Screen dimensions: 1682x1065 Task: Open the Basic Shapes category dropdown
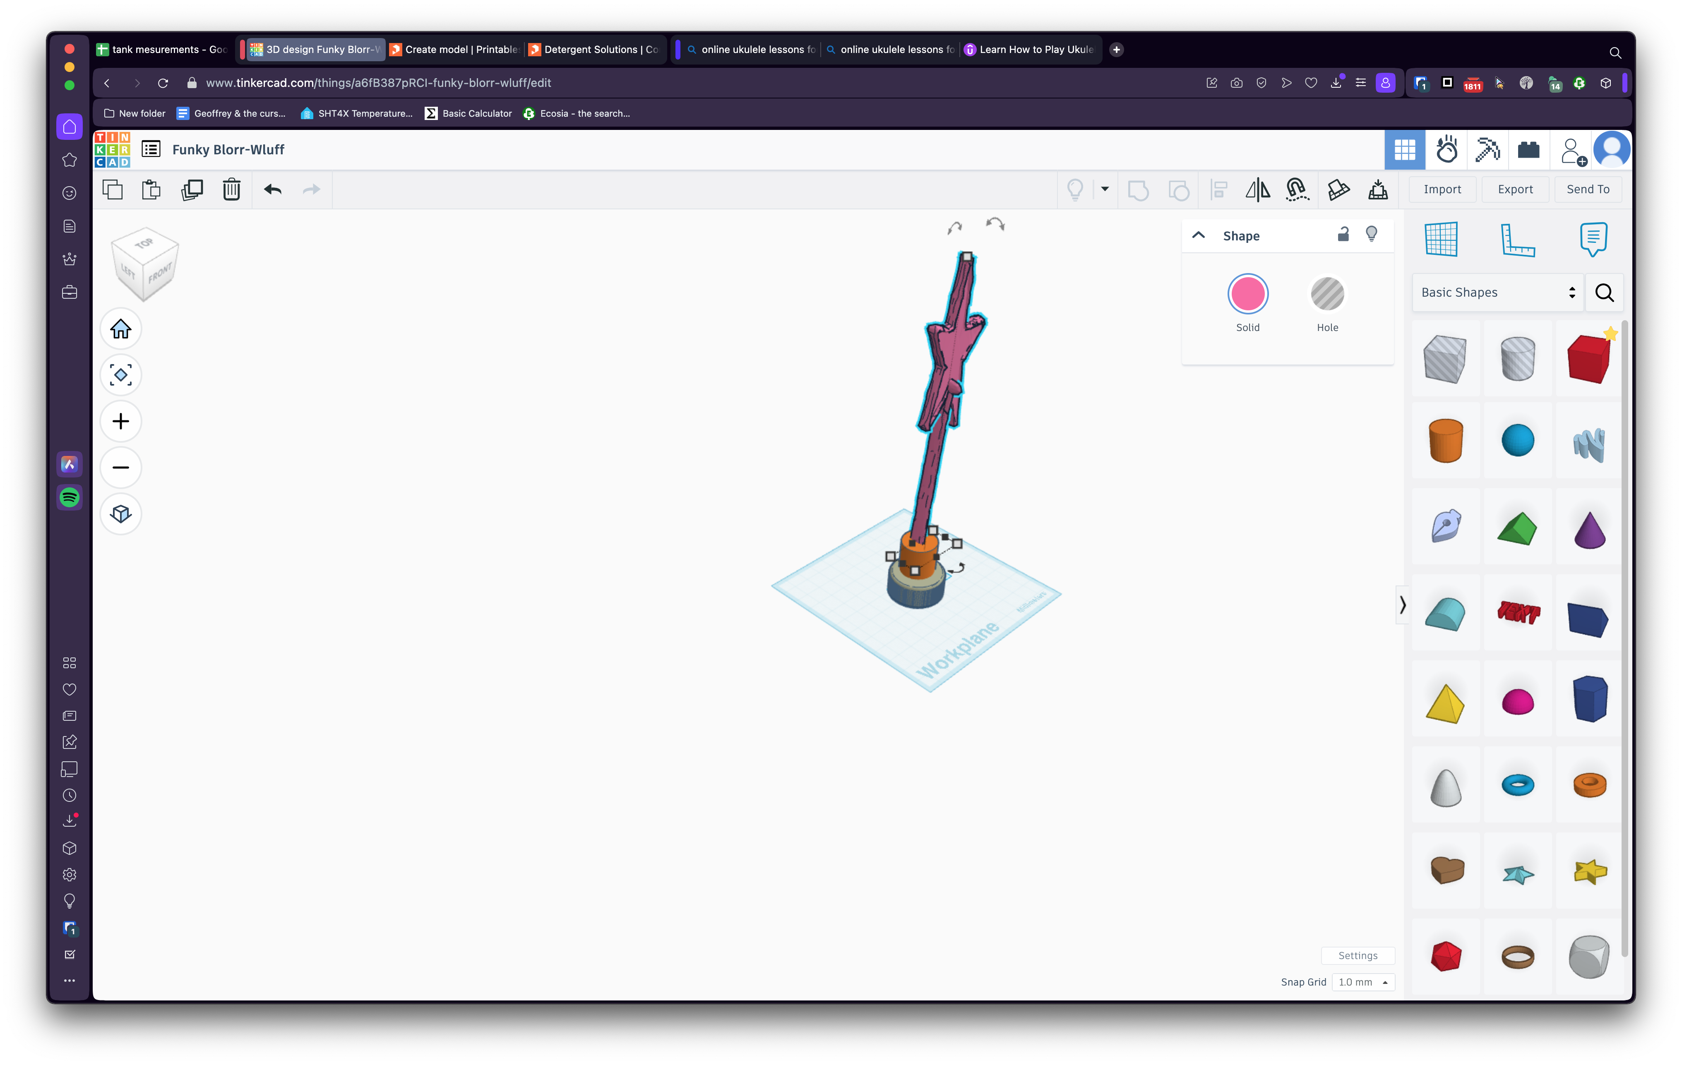tap(1497, 293)
